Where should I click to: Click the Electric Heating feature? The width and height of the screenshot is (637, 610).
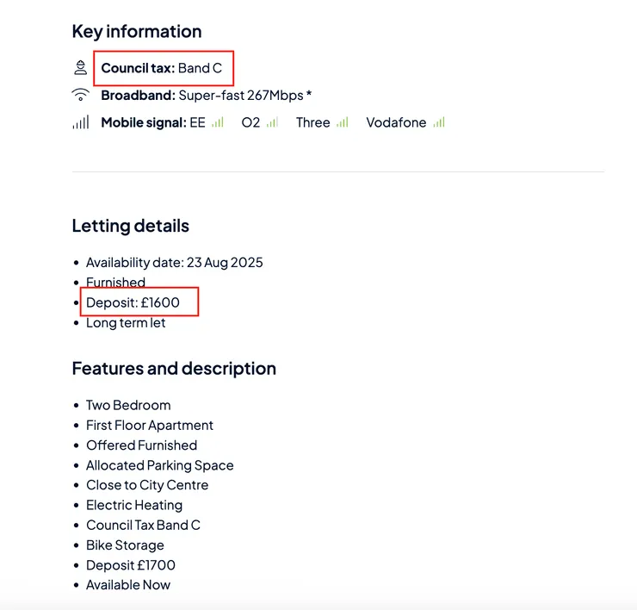point(134,505)
